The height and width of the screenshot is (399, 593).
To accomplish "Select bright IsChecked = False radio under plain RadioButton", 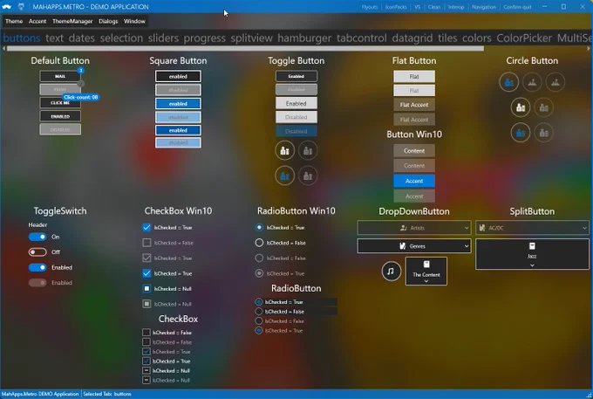I will pyautogui.click(x=259, y=312).
